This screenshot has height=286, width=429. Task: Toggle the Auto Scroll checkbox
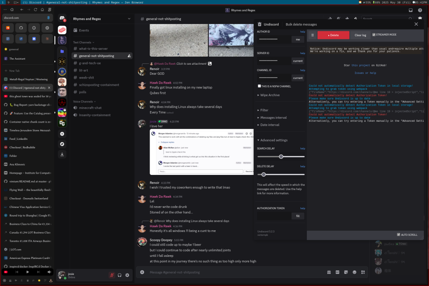click(x=399, y=235)
